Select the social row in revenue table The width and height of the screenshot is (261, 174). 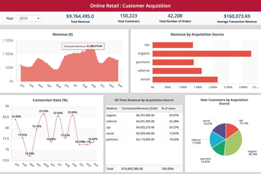tap(144, 133)
